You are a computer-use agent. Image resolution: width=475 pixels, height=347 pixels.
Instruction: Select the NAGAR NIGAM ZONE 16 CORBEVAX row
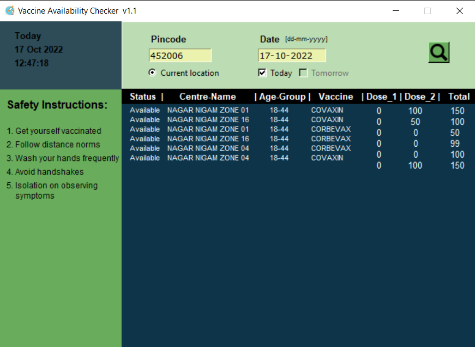pos(245,139)
